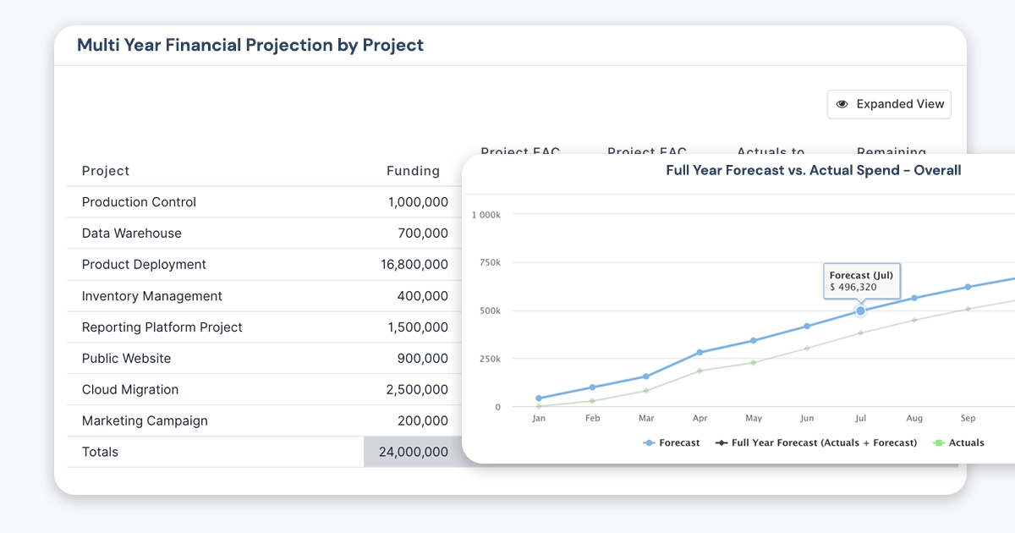Hide the Actuals series via its legend entry
The width and height of the screenshot is (1015, 533).
click(959, 442)
